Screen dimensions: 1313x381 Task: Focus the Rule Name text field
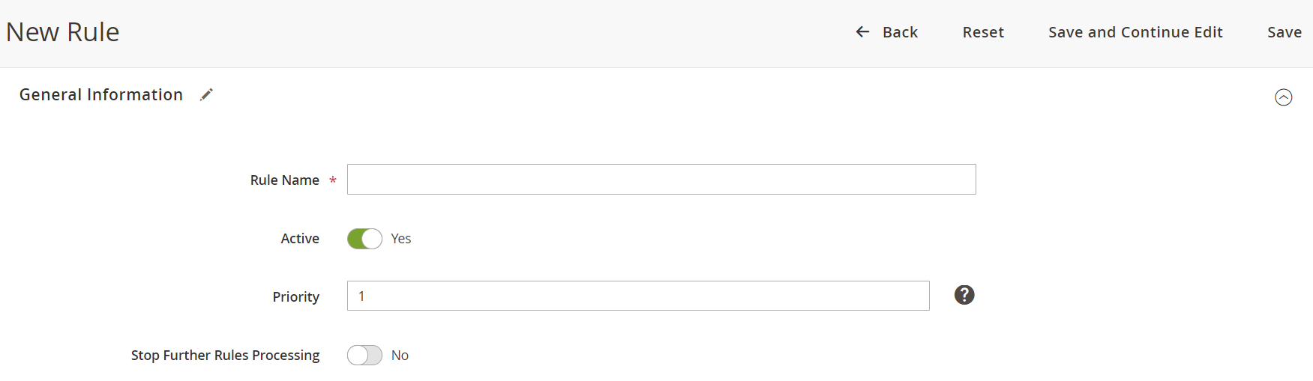661,180
